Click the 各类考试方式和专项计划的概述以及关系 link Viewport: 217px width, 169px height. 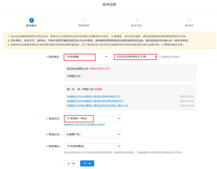tap(84, 125)
